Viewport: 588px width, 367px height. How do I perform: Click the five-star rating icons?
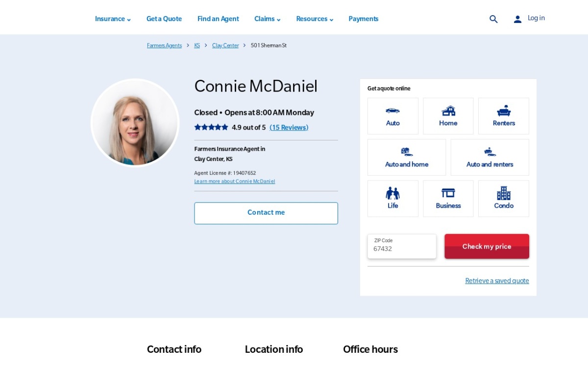click(x=211, y=127)
